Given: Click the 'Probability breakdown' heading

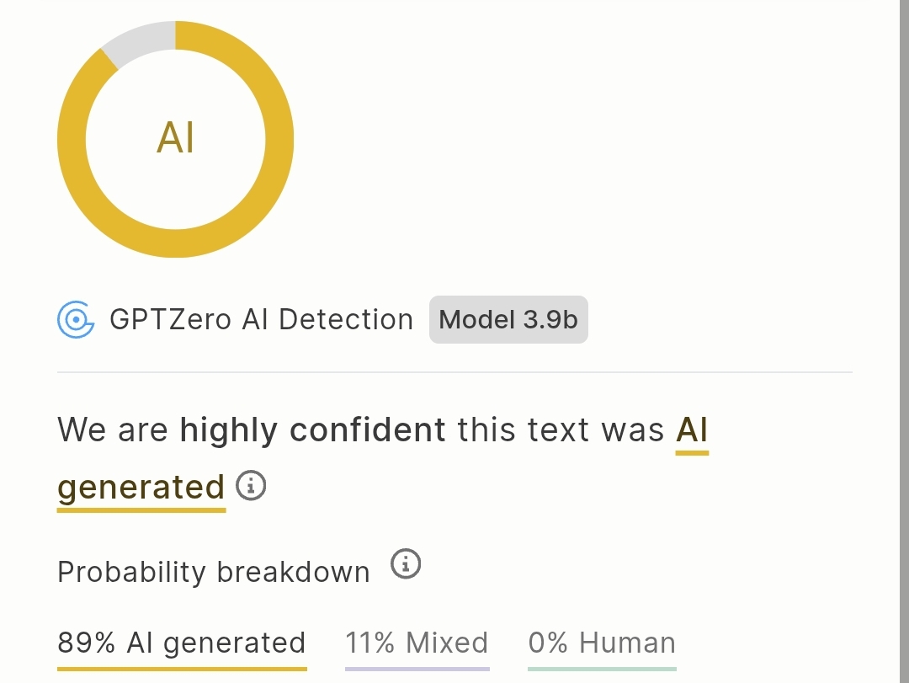Looking at the screenshot, I should [x=213, y=572].
